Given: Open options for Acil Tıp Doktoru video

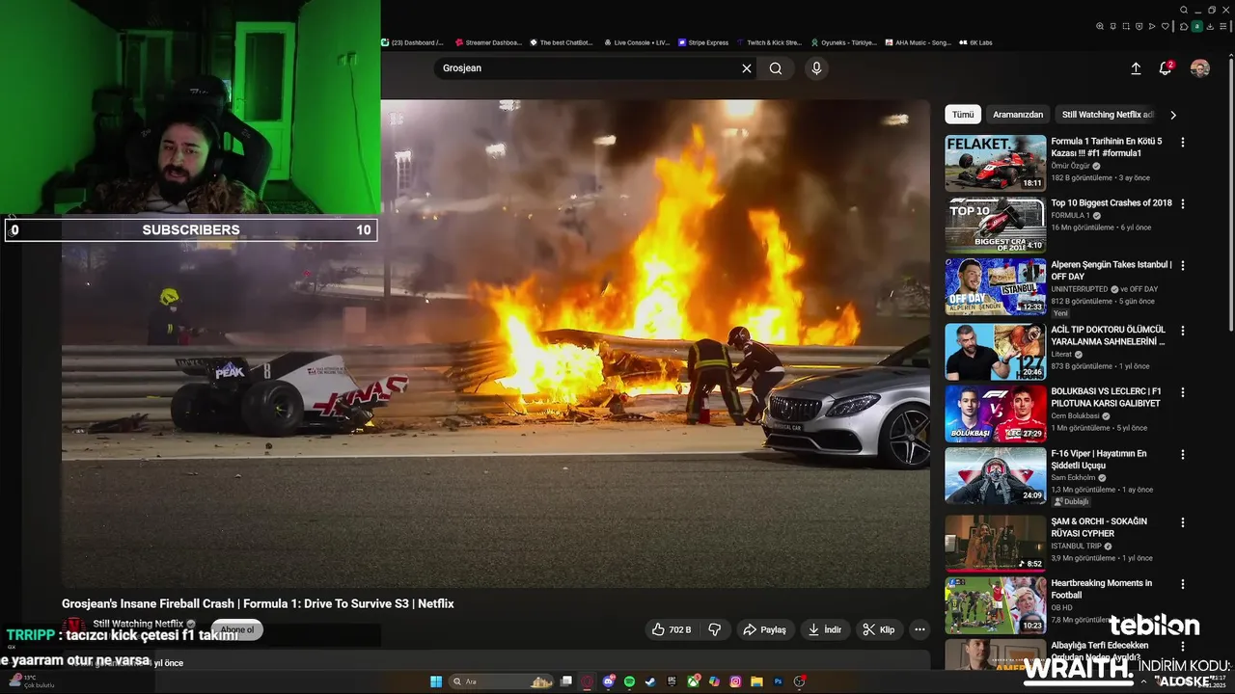Looking at the screenshot, I should [1183, 331].
